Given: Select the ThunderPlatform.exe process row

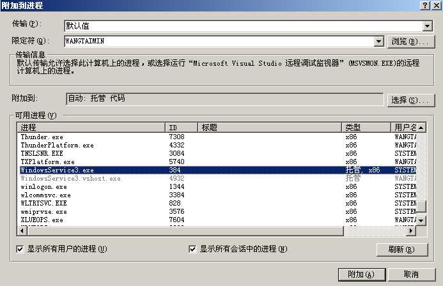Looking at the screenshot, I should point(218,145).
